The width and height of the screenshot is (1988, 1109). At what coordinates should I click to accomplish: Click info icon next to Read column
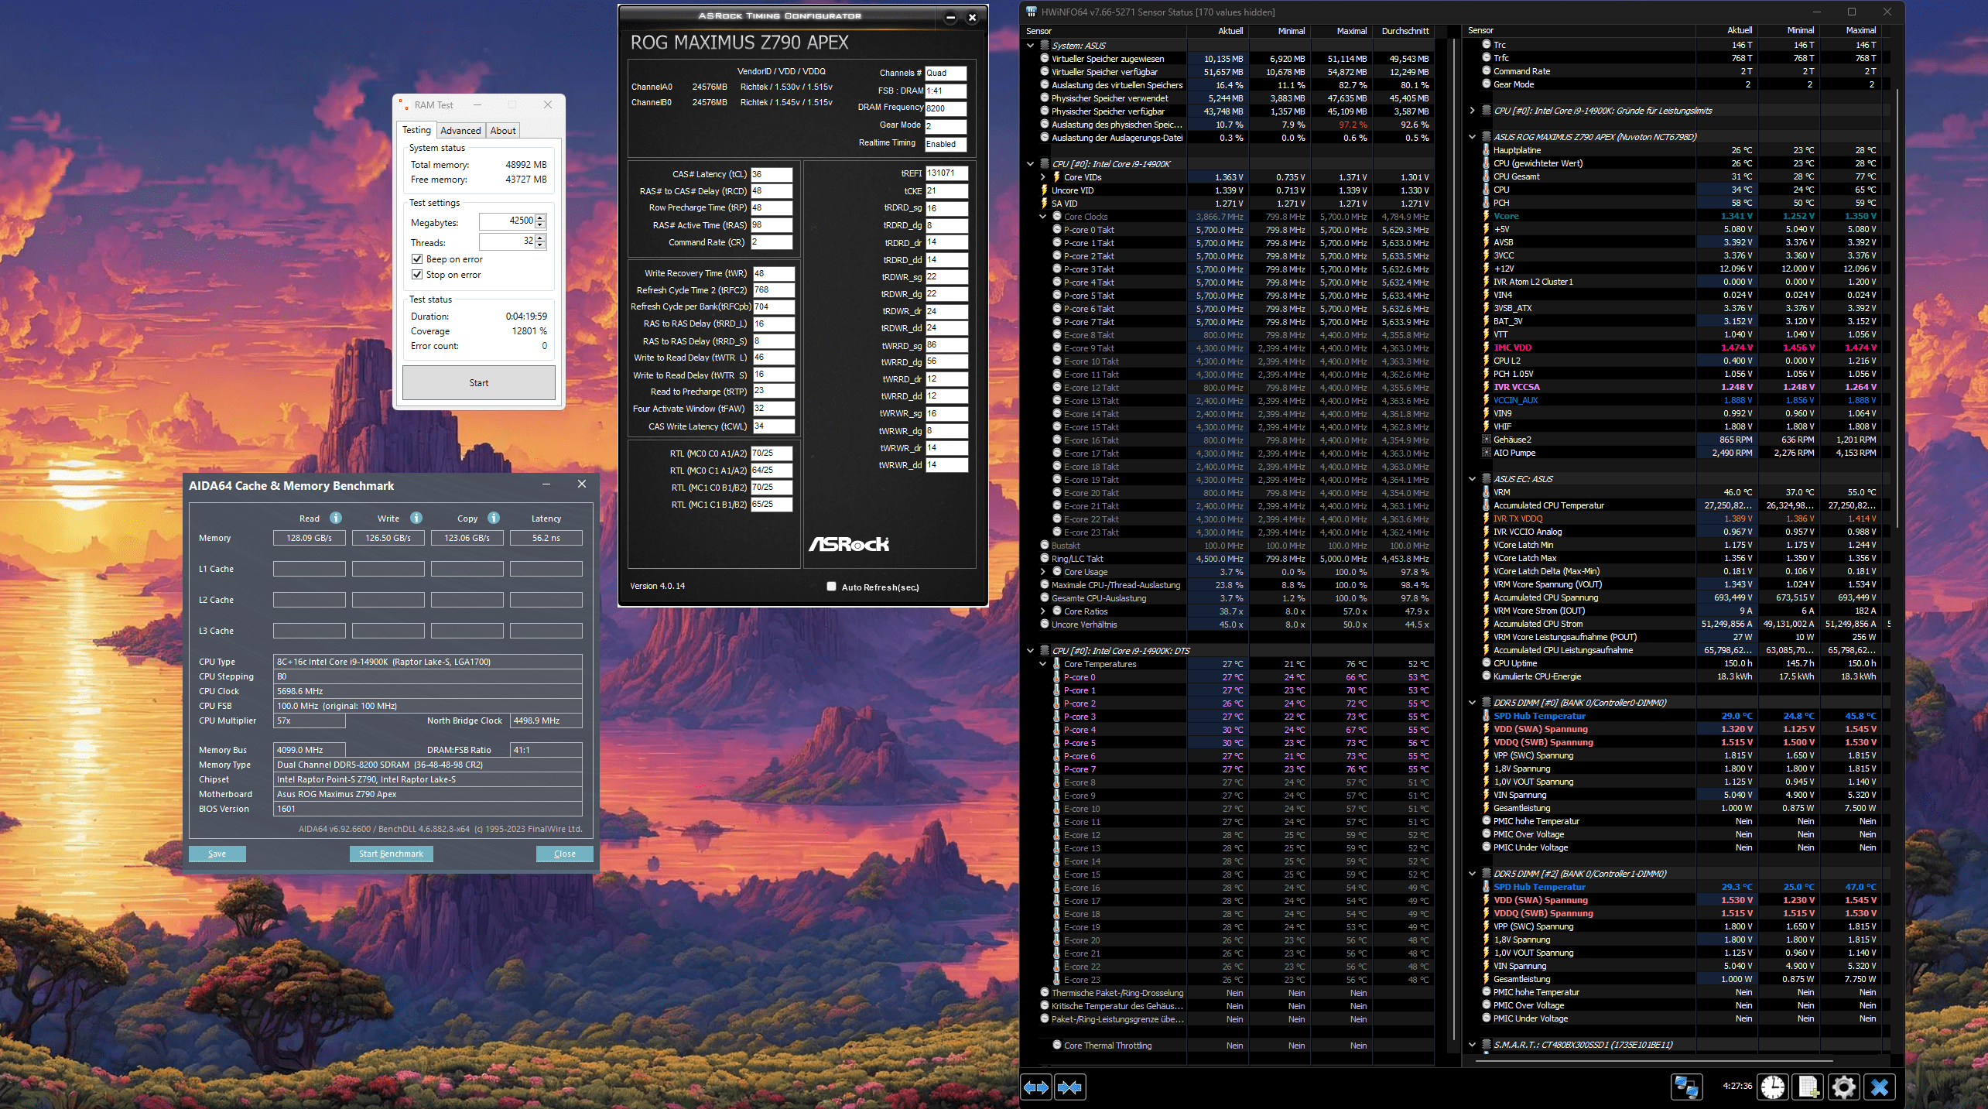[x=336, y=518]
